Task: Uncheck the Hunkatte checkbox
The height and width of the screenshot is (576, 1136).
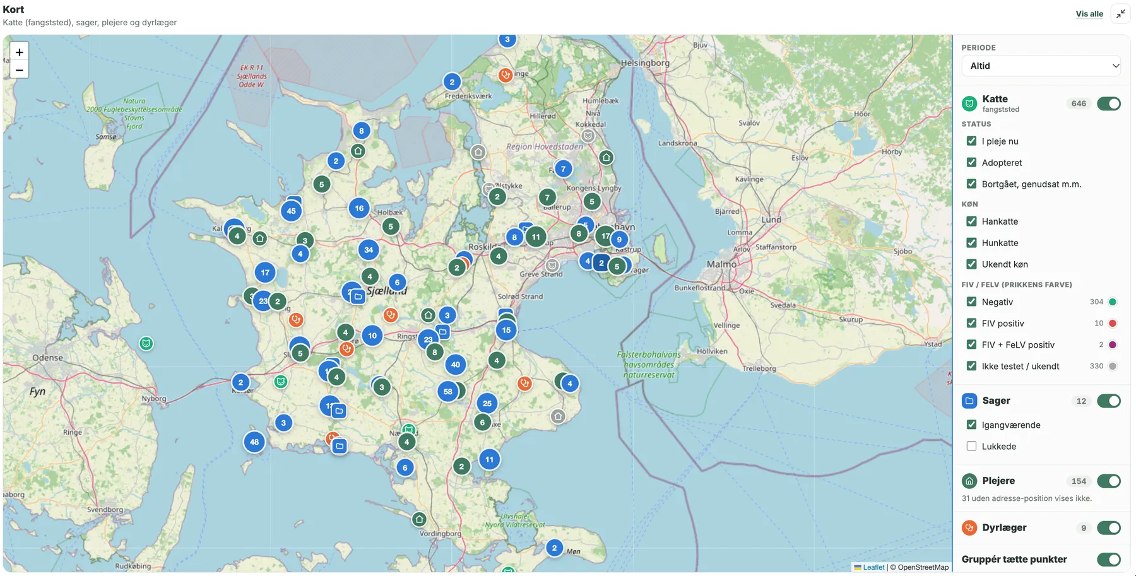Action: (971, 242)
